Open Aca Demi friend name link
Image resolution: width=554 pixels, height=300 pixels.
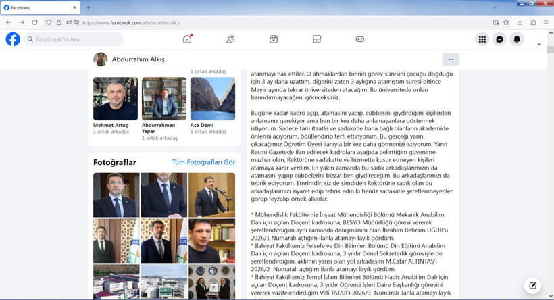pos(202,125)
